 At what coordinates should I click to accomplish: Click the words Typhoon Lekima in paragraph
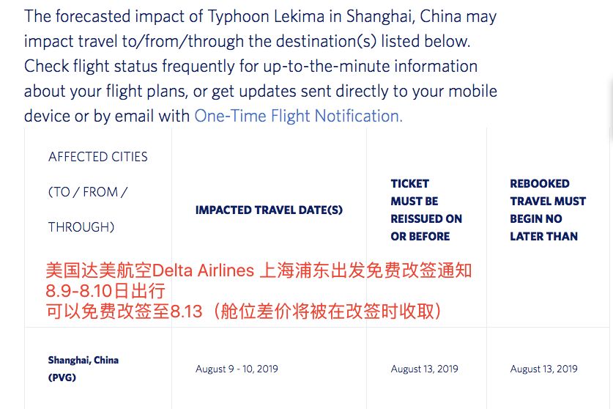[x=266, y=17]
